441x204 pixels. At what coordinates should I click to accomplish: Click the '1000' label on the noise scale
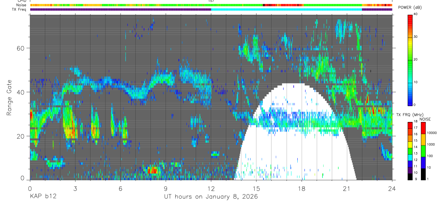pyautogui.click(x=432, y=144)
